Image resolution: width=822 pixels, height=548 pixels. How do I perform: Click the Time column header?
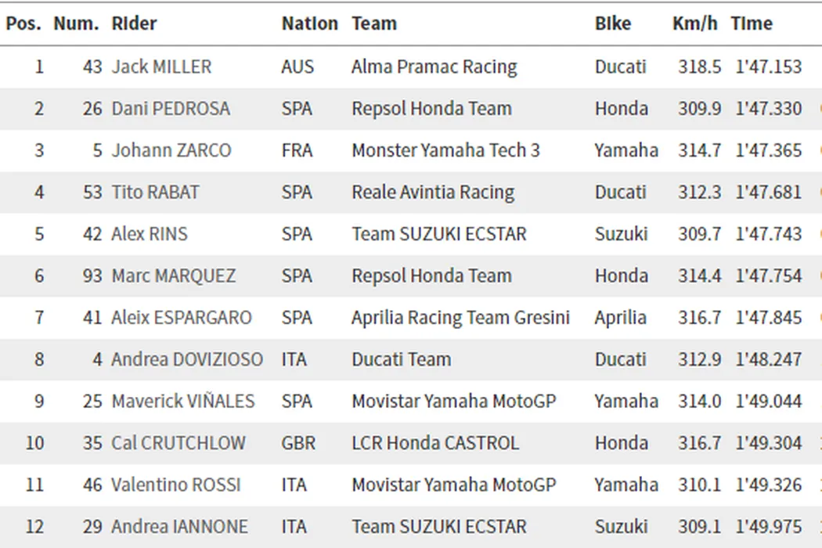[x=752, y=23]
